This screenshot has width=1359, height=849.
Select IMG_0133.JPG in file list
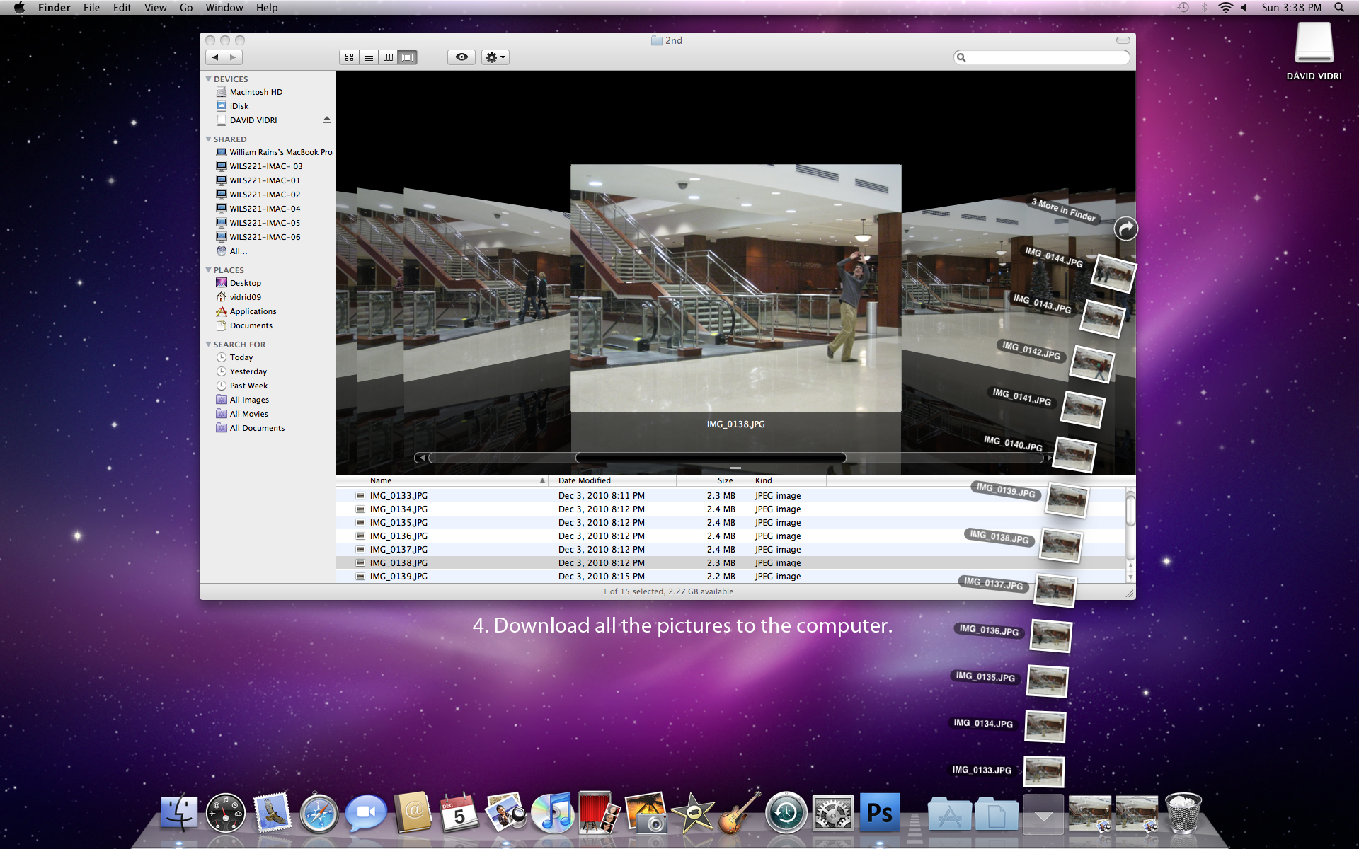pyautogui.click(x=730, y=496)
